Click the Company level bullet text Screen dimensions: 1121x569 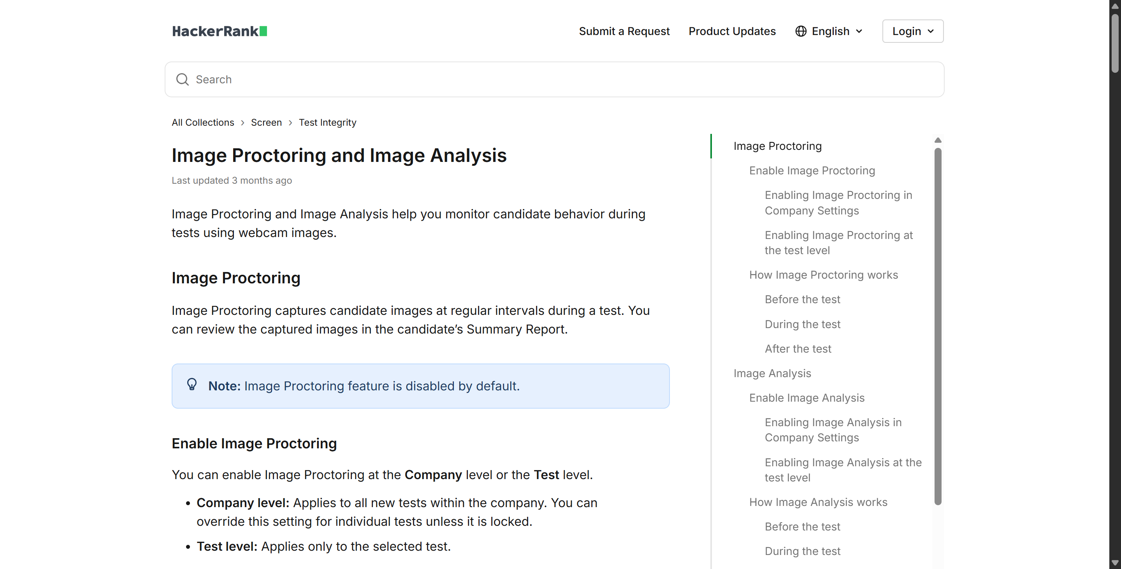[x=397, y=512]
